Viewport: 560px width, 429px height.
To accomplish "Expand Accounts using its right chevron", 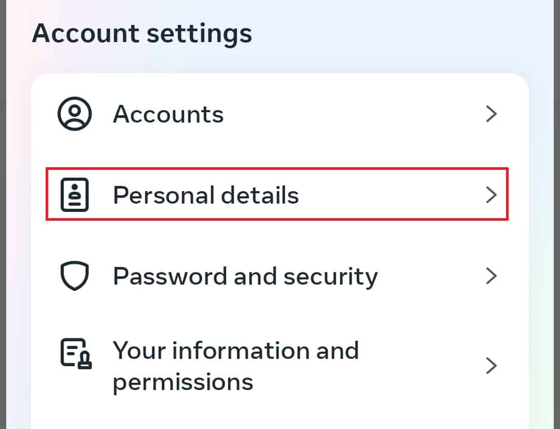I will pyautogui.click(x=491, y=114).
